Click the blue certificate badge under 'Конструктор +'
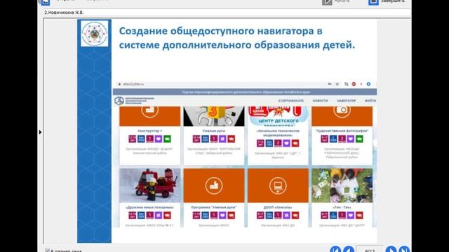Image resolution: width=449 pixels, height=252 pixels. (x=141, y=139)
